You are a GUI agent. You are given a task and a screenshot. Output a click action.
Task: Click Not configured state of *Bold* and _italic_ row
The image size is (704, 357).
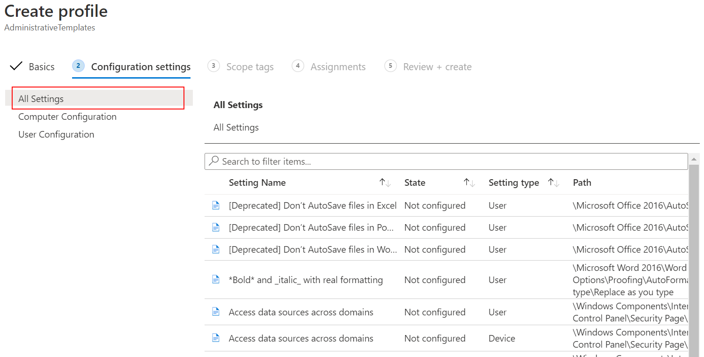(x=435, y=280)
